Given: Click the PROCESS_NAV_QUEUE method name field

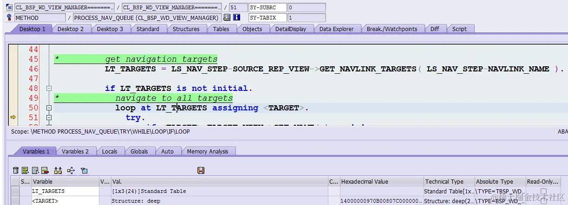Looking at the screenshot, I should (146, 18).
